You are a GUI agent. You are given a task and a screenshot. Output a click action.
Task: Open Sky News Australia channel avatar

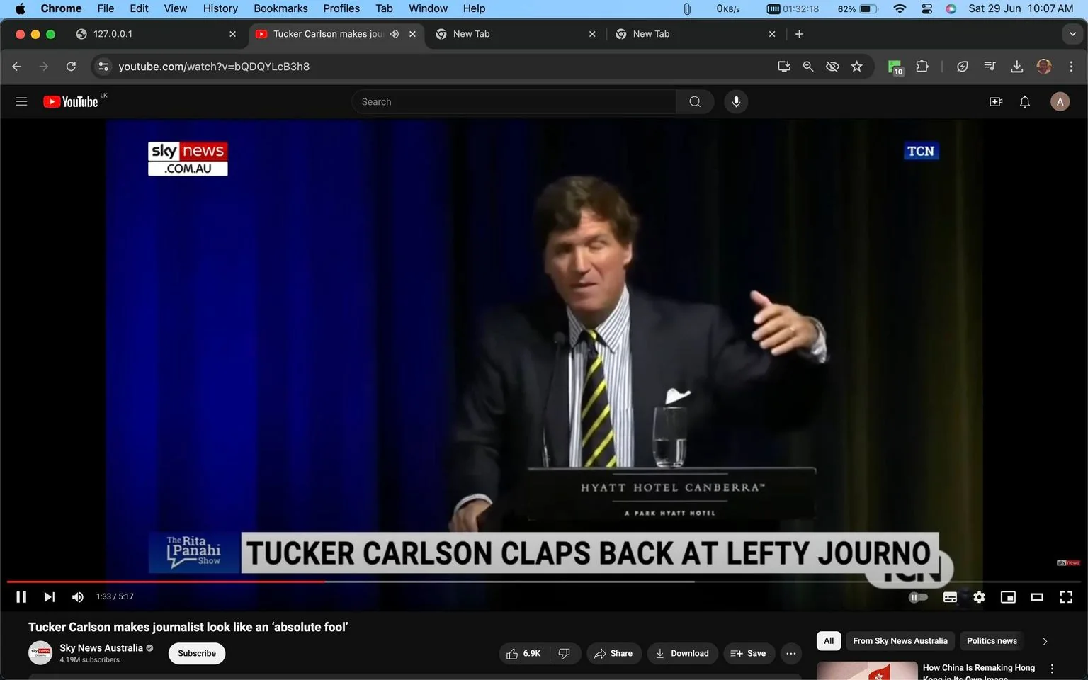point(40,652)
